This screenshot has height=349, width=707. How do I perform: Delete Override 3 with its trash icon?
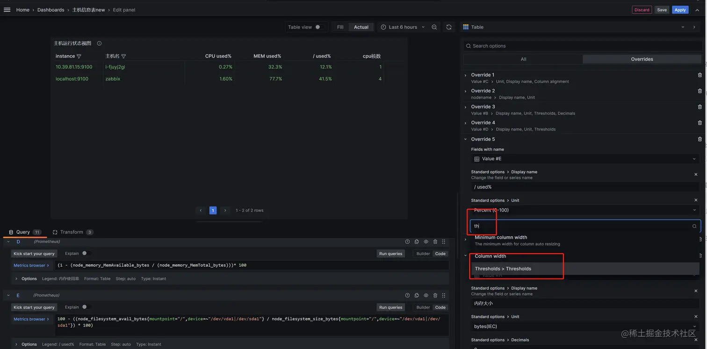coord(700,107)
